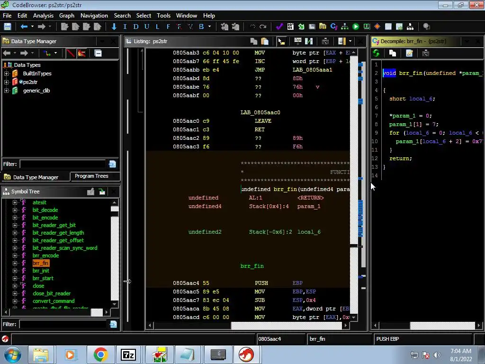Expand the BuiltInTypes tree node
This screenshot has height=364, width=485.
point(6,73)
